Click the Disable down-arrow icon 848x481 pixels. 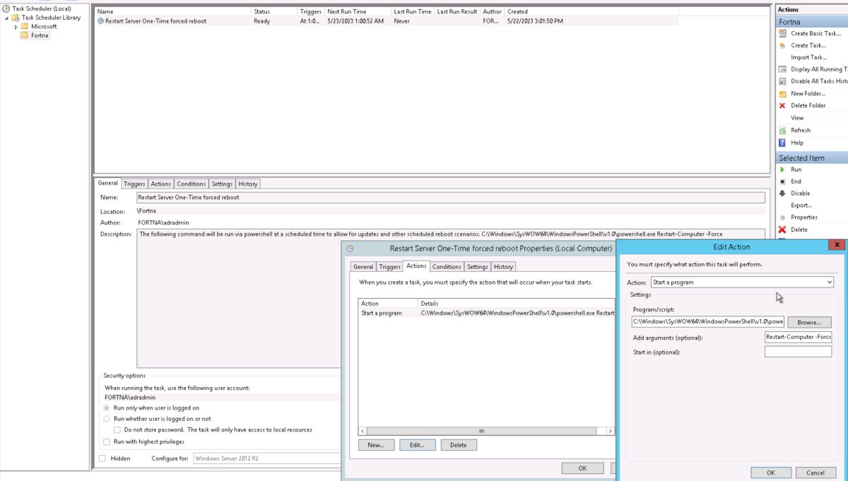point(782,193)
